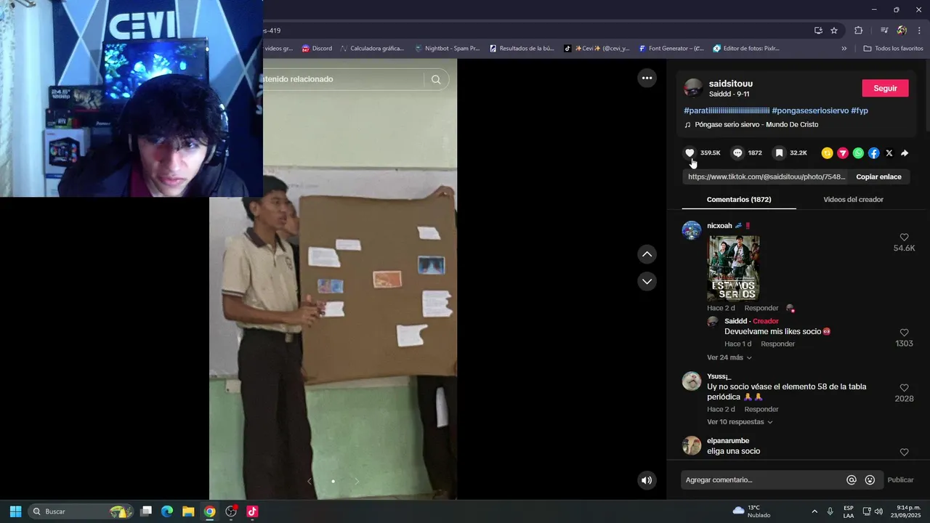The width and height of the screenshot is (930, 523).
Task: Open hashtag #pongaseseriosiervo
Action: [810, 110]
